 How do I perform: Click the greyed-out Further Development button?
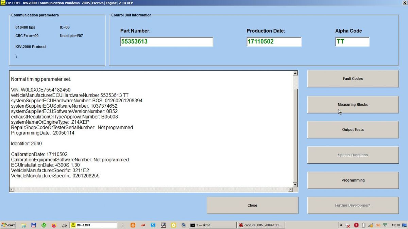pyautogui.click(x=353, y=206)
